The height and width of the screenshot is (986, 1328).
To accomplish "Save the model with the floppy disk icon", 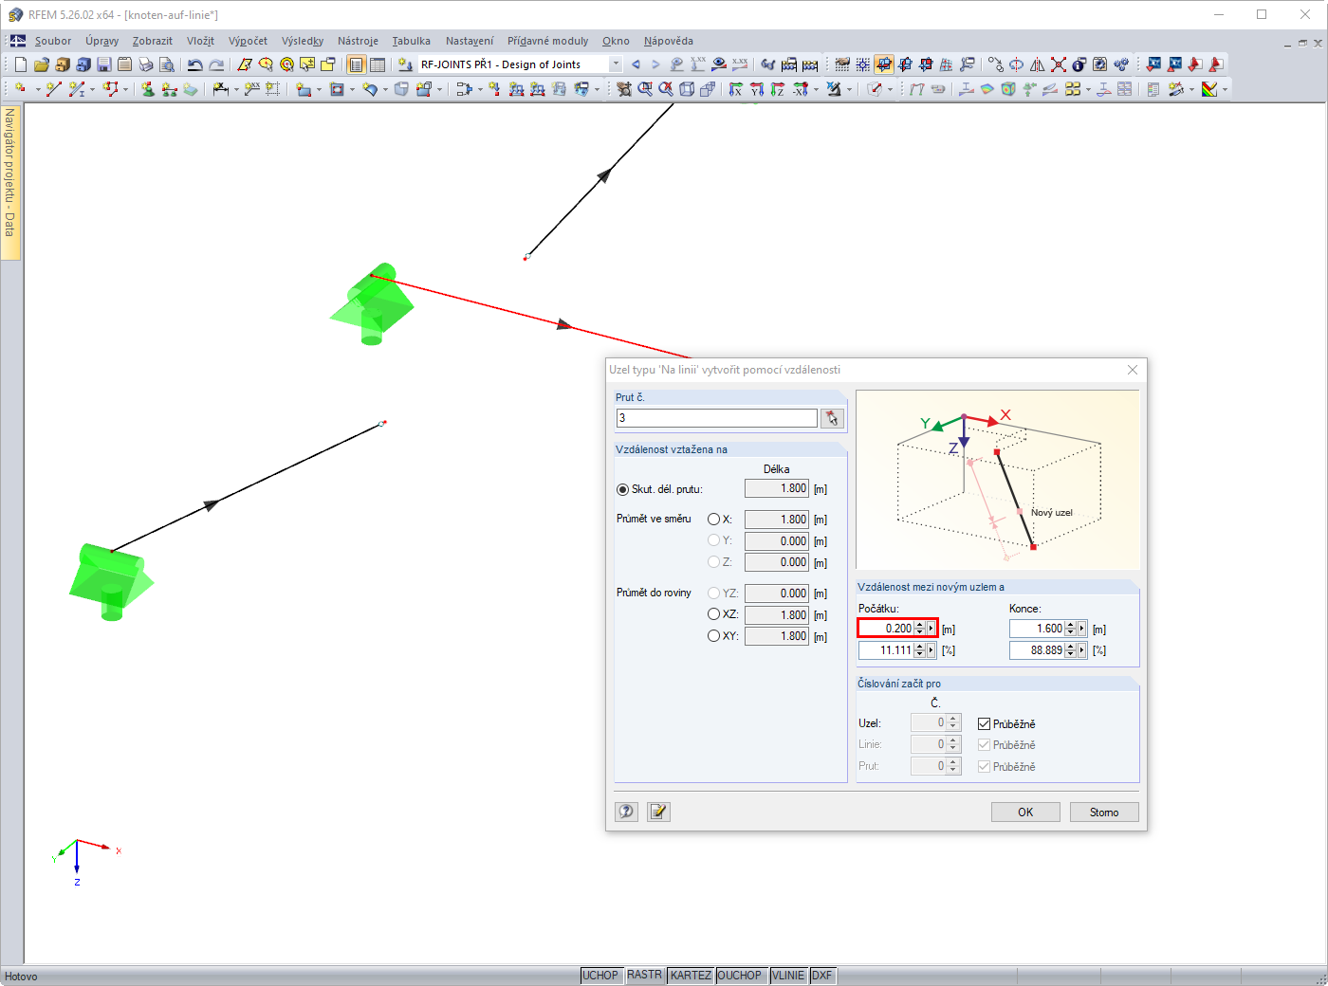I will [103, 64].
